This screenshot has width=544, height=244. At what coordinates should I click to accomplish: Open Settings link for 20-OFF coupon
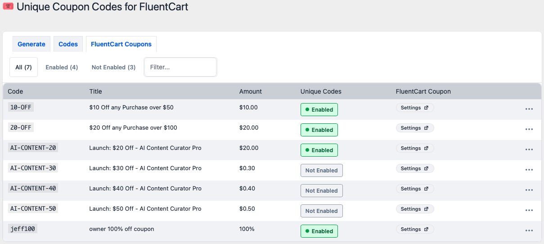(x=415, y=128)
